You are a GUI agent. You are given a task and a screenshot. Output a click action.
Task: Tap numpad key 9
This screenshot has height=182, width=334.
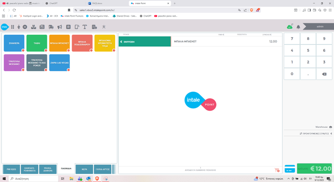[x=324, y=39]
